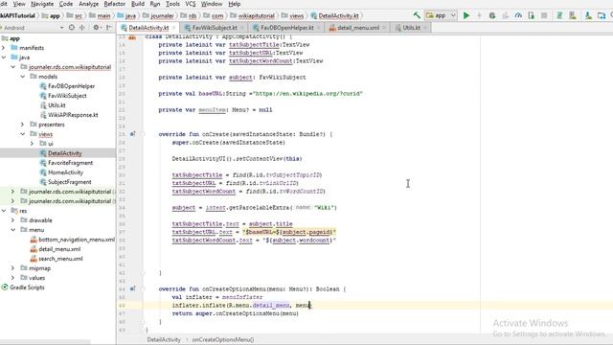
Task: Expand the ui package
Action: coord(32,144)
